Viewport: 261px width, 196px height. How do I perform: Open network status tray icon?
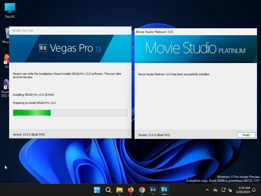point(223,190)
